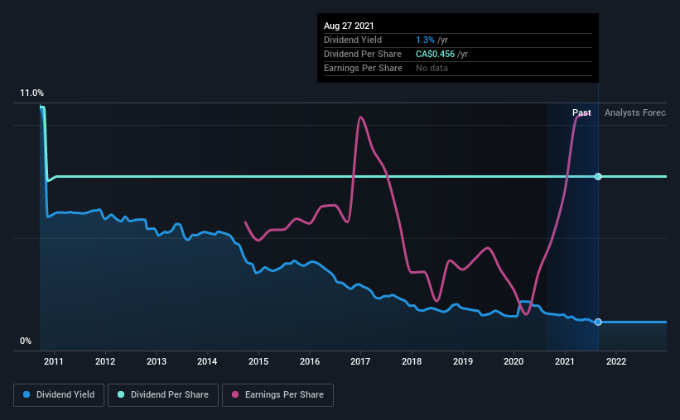The width and height of the screenshot is (680, 420).
Task: Select the 2014 x-axis label
Action: [207, 361]
